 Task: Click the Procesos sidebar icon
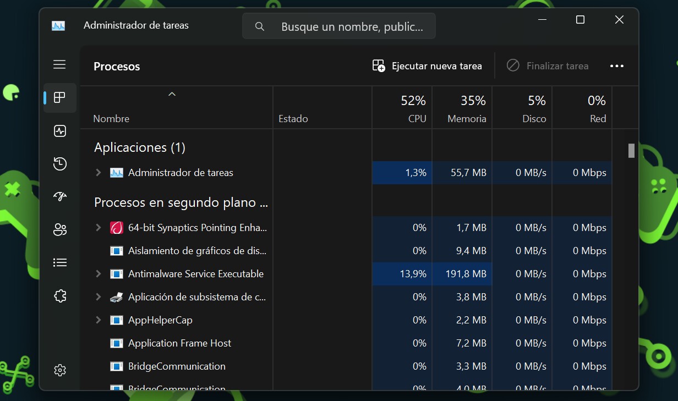(59, 98)
